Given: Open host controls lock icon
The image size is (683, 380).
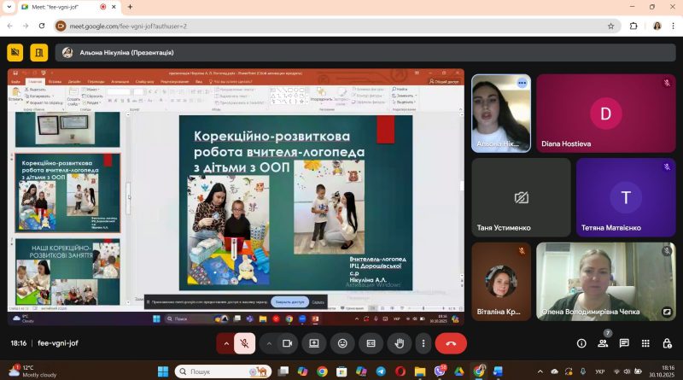Looking at the screenshot, I should [667, 343].
